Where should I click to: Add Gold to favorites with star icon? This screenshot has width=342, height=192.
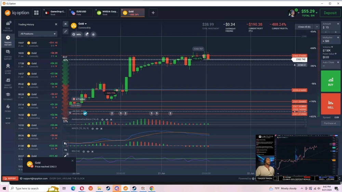93,34
